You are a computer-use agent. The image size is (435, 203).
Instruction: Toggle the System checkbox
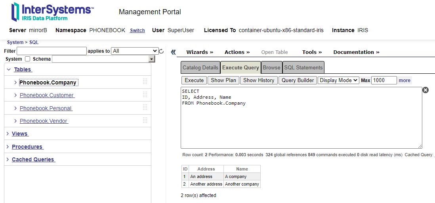coord(27,59)
